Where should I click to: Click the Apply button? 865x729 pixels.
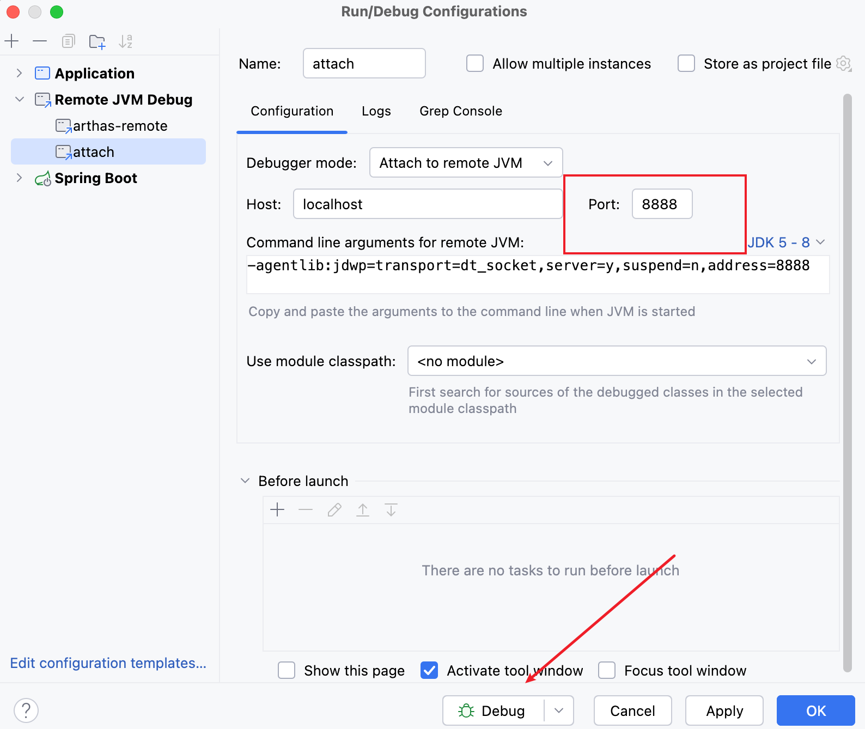(724, 710)
